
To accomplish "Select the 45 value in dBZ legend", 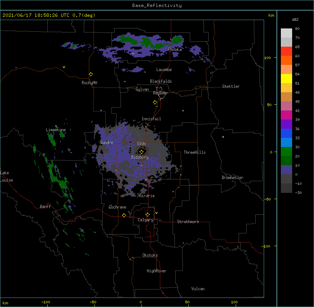I will (x=297, y=102).
